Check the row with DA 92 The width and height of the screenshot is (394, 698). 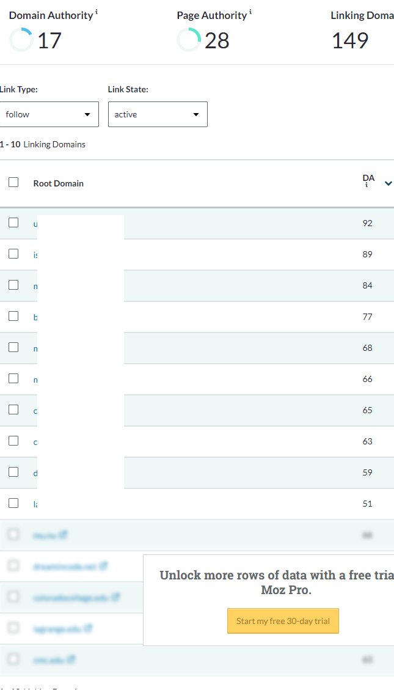coord(14,222)
